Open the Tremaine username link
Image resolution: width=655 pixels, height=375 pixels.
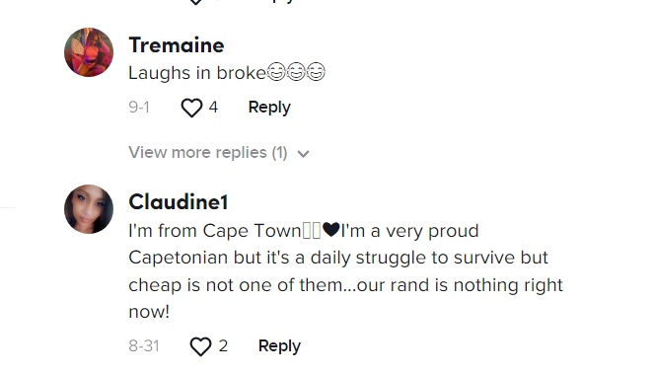177,45
